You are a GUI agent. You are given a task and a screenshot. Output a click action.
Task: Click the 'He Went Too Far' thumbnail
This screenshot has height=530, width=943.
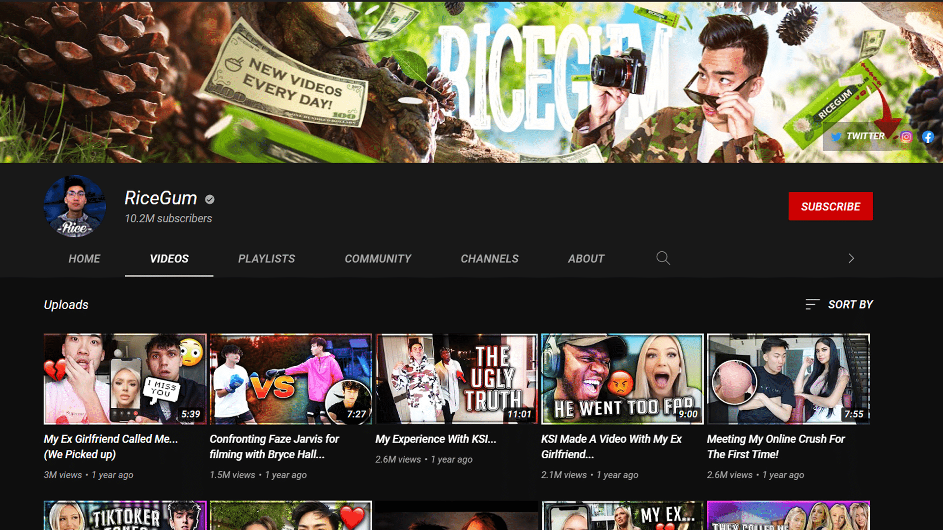(622, 379)
